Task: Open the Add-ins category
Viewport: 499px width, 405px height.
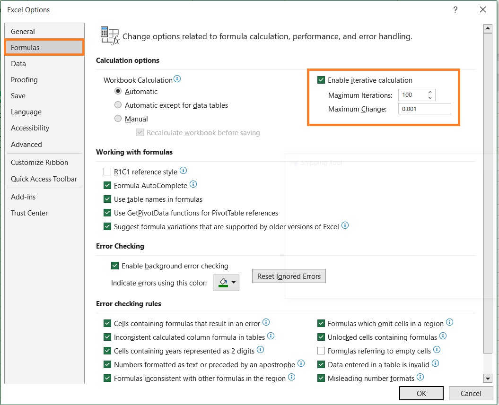Action: 44,197
